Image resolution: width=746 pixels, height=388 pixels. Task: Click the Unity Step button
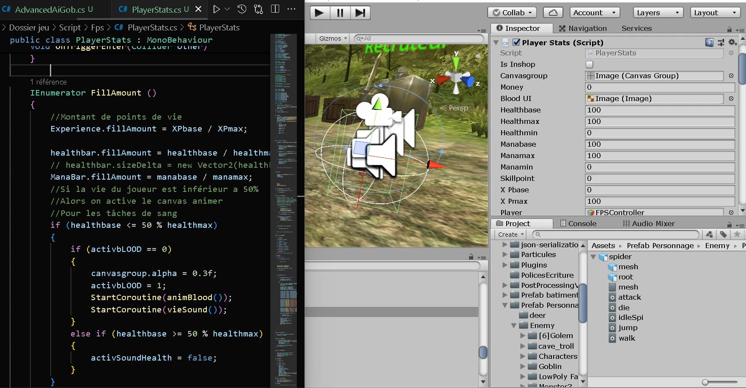click(x=360, y=13)
